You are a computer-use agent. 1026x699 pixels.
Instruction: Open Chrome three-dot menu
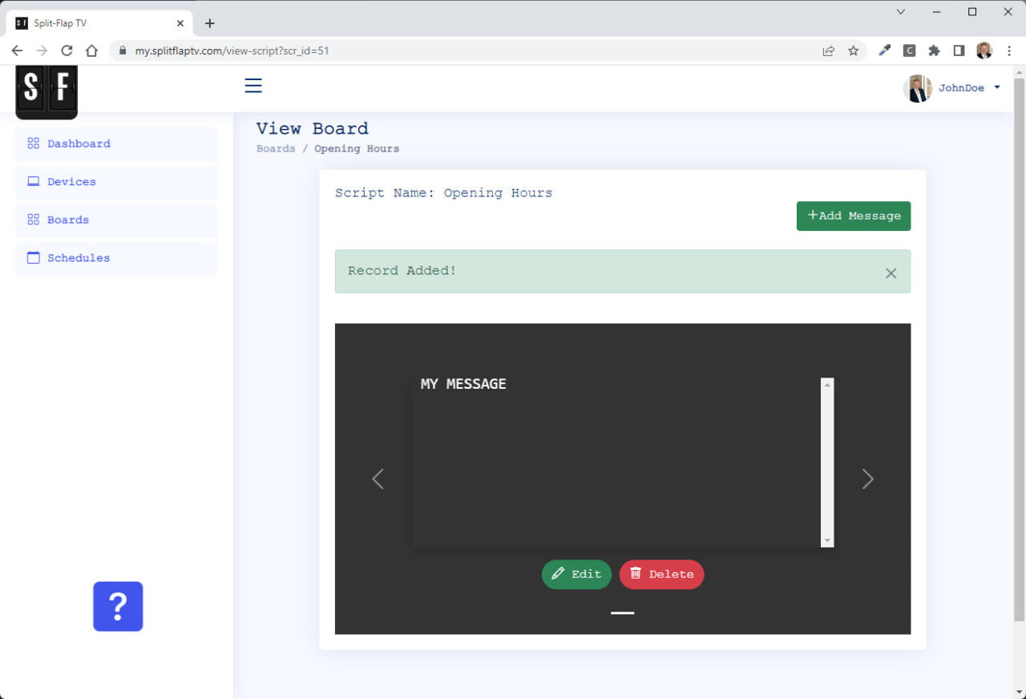1008,51
